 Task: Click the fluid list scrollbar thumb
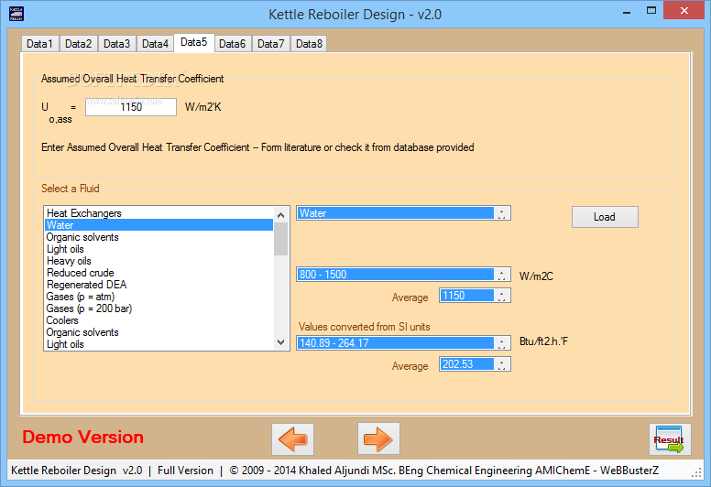click(x=280, y=239)
